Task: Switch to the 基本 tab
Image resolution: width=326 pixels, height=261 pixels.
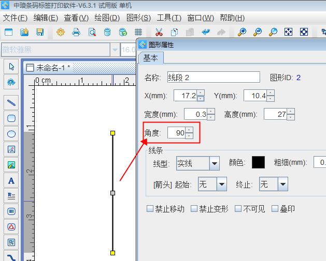Action: point(151,57)
